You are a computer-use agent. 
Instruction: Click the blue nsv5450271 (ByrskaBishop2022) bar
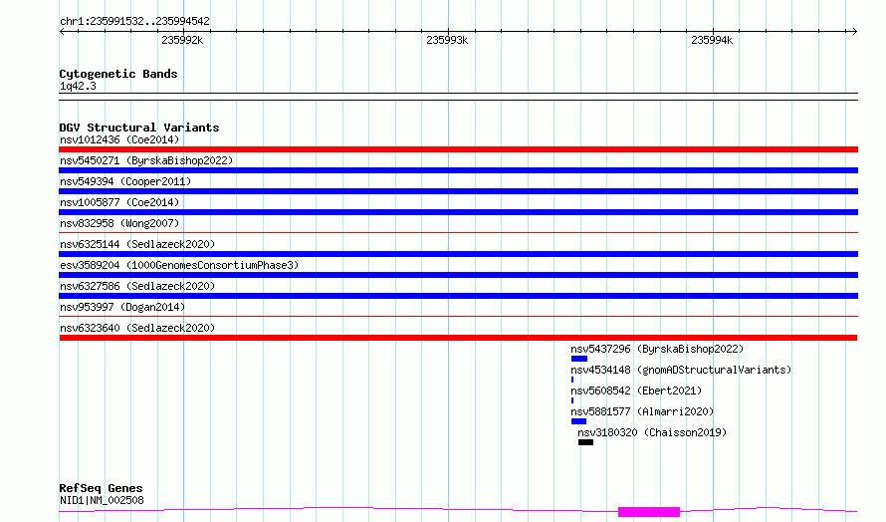point(458,170)
